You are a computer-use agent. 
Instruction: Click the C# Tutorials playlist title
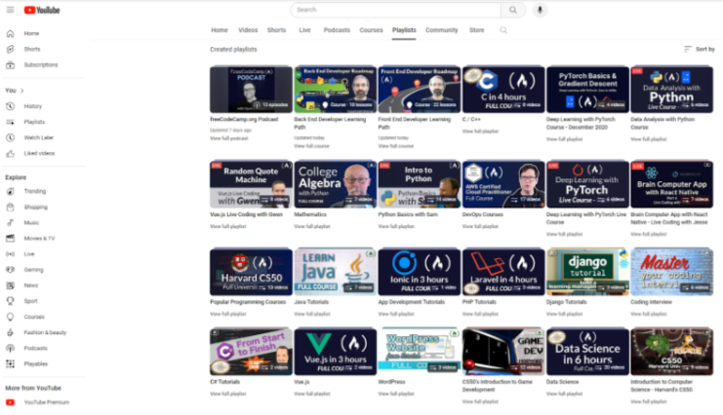[x=224, y=382]
